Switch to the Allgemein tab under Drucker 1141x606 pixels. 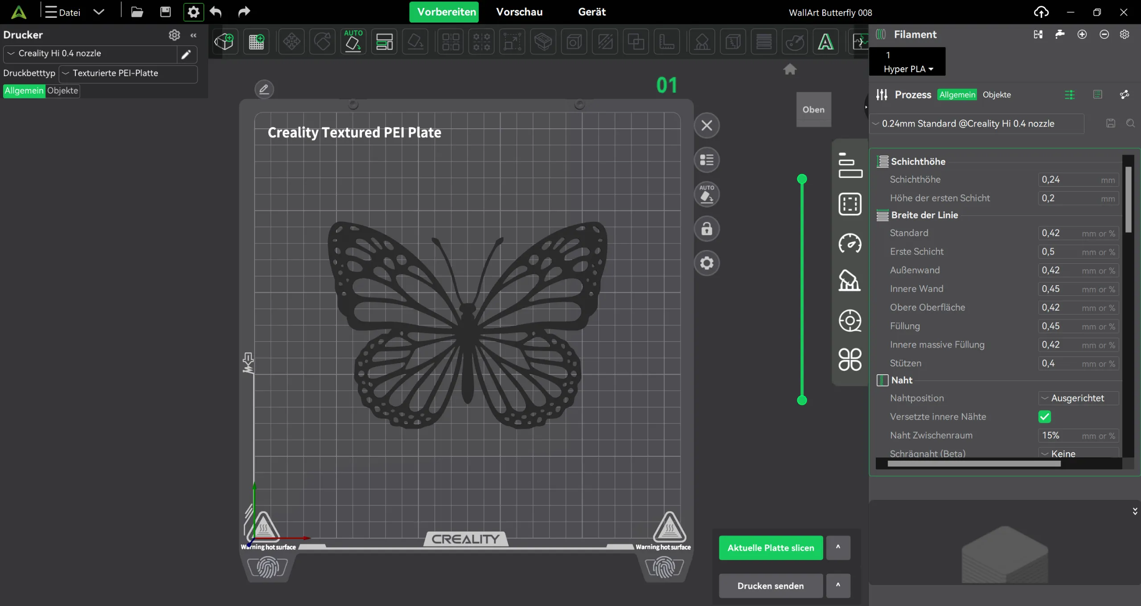pos(24,91)
